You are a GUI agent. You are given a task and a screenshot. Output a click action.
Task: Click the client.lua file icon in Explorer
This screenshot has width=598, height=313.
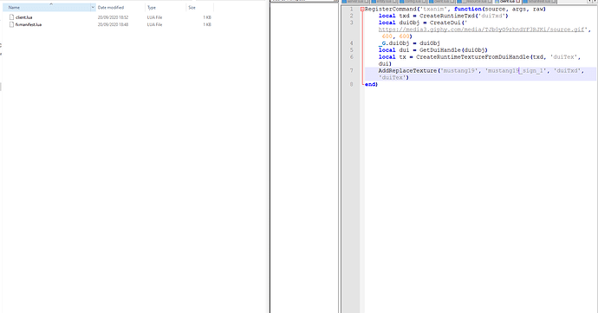(11, 17)
